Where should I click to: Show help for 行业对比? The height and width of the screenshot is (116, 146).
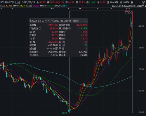click(40, 28)
